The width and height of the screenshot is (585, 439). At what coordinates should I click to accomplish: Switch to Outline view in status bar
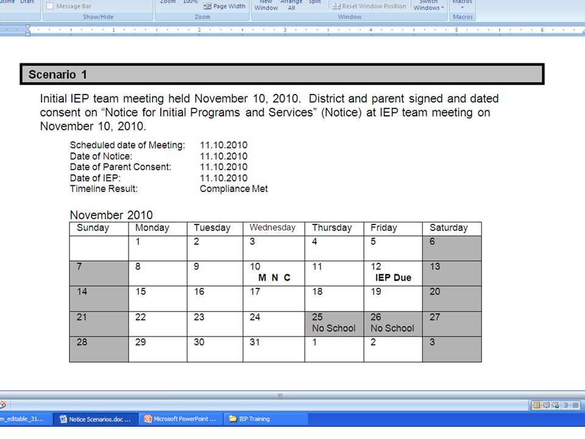pos(565,405)
